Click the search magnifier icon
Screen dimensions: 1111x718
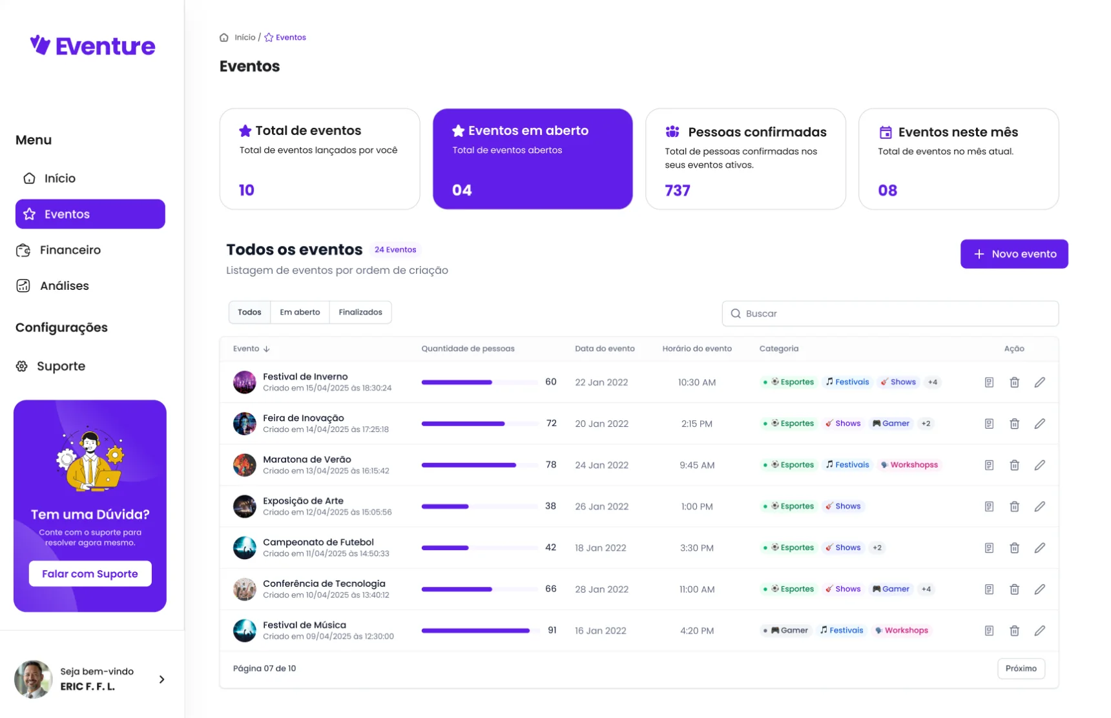pos(735,314)
